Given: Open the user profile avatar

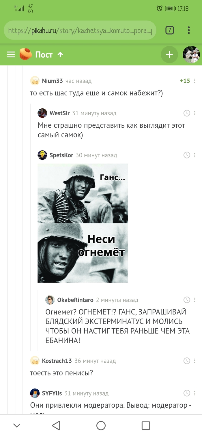Looking at the screenshot, I should coord(191,54).
